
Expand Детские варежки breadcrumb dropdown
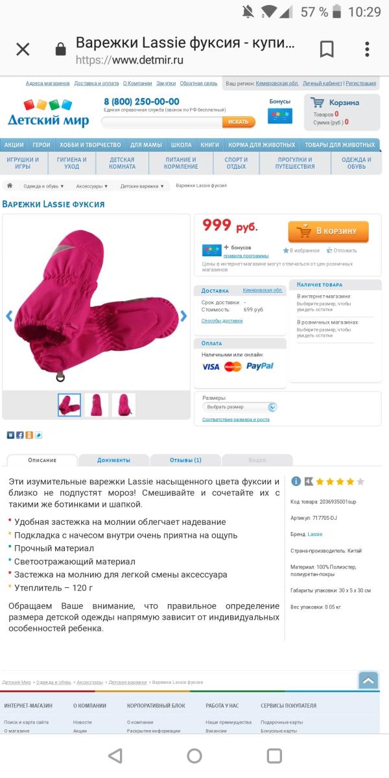142,186
